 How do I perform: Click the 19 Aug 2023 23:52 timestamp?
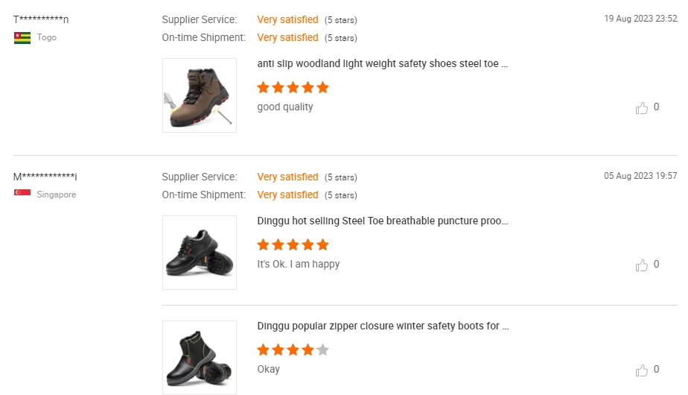pyautogui.click(x=640, y=19)
